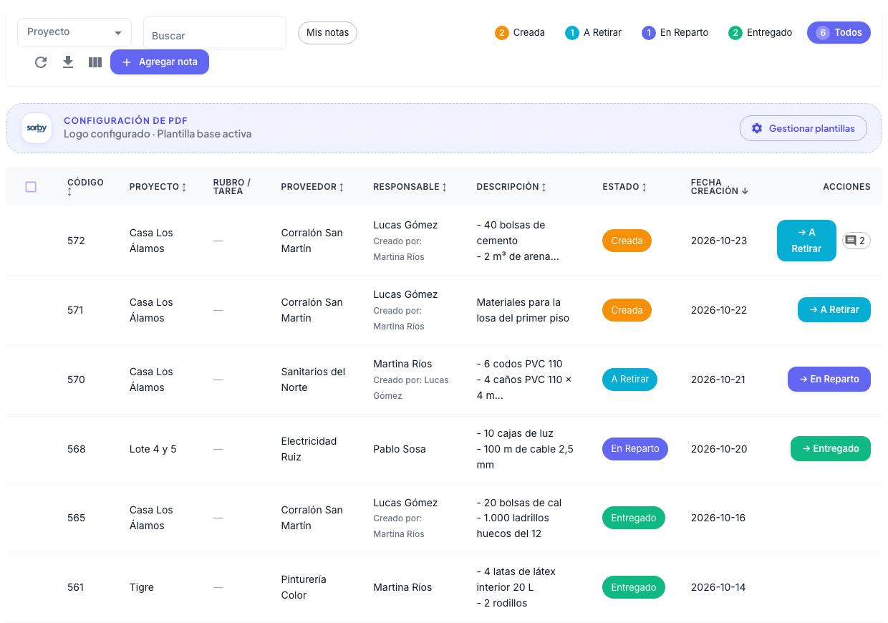Sort by Descripción column header
This screenshot has width=888, height=623.
(511, 187)
